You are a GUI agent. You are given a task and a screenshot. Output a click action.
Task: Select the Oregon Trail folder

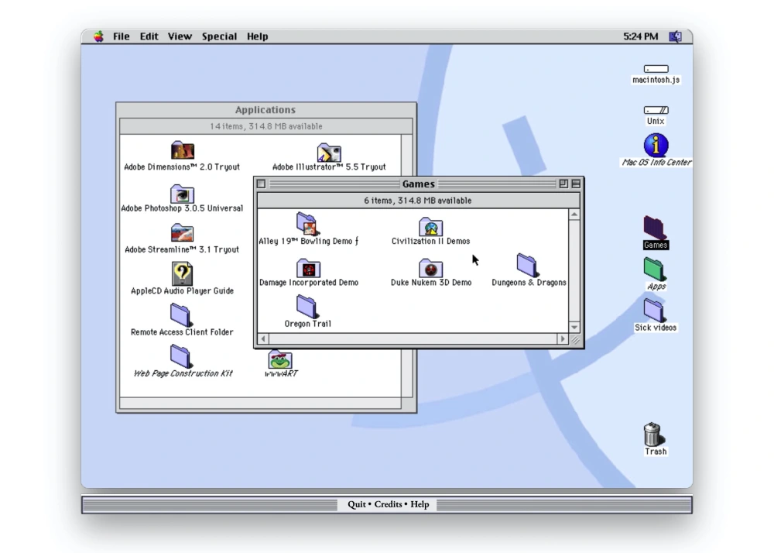[307, 307]
